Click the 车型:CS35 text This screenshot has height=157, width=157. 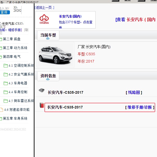(x=86, y=54)
